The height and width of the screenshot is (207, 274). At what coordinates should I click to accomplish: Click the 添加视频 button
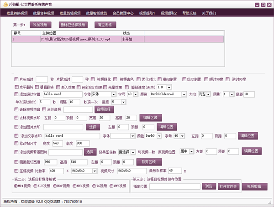click(41, 25)
